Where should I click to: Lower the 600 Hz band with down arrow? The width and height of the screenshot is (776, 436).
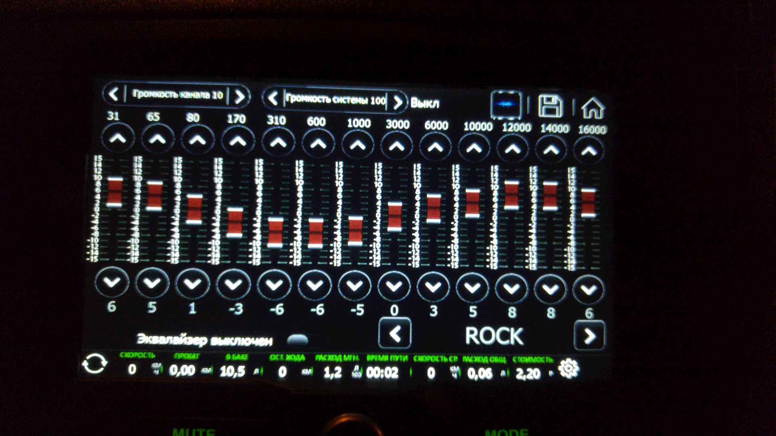click(314, 285)
